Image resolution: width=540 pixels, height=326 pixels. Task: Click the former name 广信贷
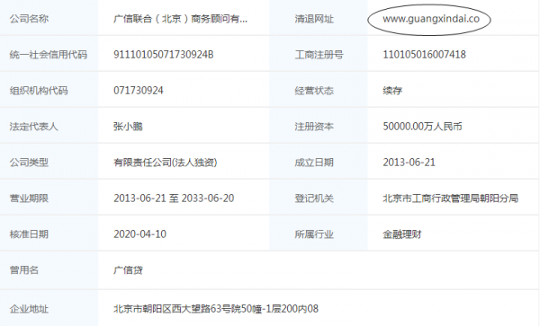pos(128,270)
